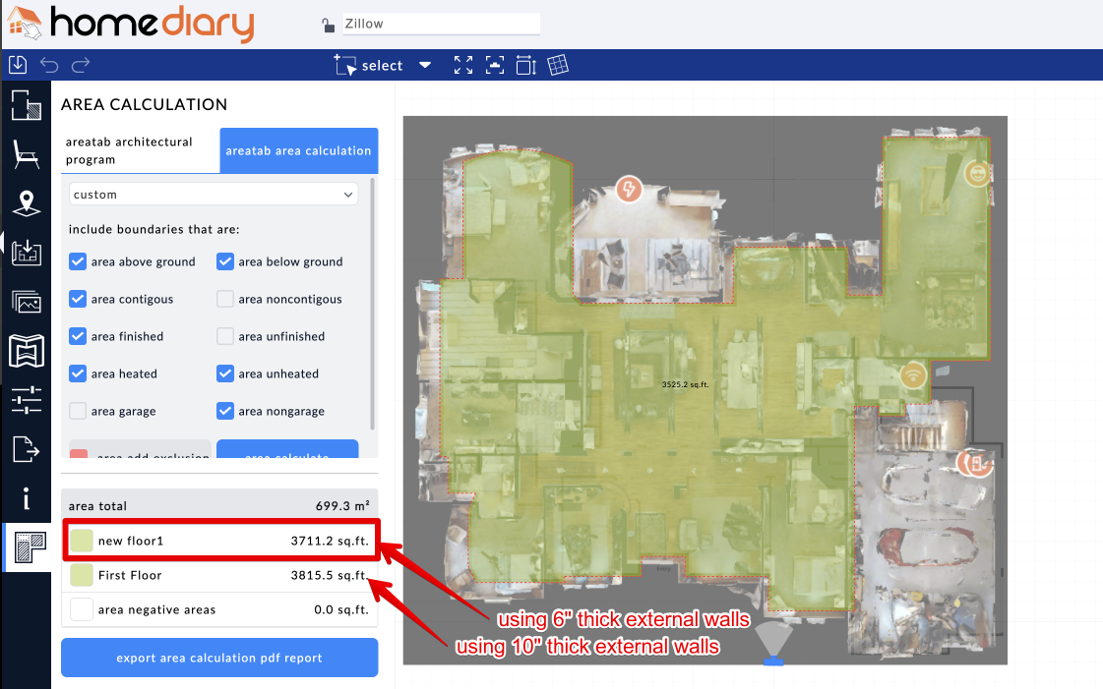Edit the Zillow project name field

[x=441, y=24]
